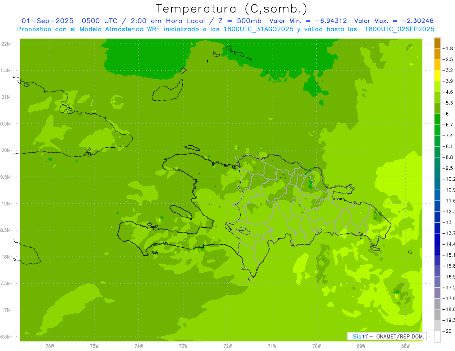
Task: Click the '73W' longitude label
Action: click(x=183, y=346)
